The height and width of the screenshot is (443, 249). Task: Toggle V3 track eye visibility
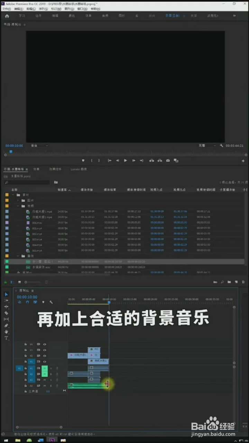45,350
